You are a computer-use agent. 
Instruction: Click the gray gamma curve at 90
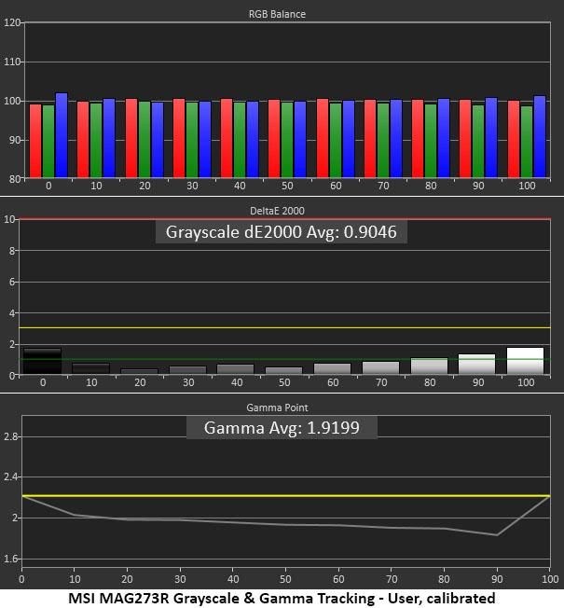coord(497,535)
